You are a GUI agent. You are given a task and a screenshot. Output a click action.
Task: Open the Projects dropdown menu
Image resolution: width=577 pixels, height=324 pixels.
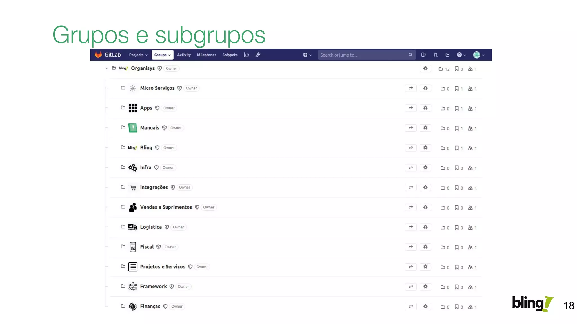coord(138,55)
